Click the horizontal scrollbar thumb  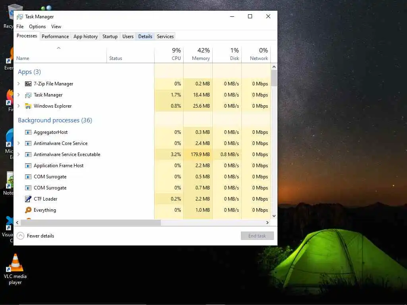[x=91, y=222]
